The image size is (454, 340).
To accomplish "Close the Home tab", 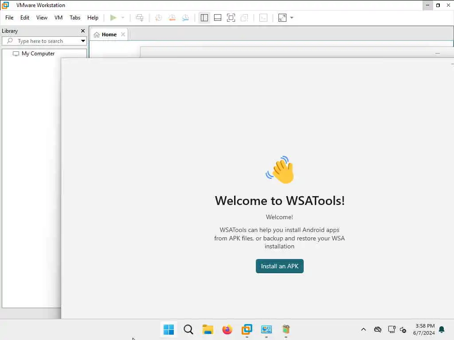I will tap(123, 35).
